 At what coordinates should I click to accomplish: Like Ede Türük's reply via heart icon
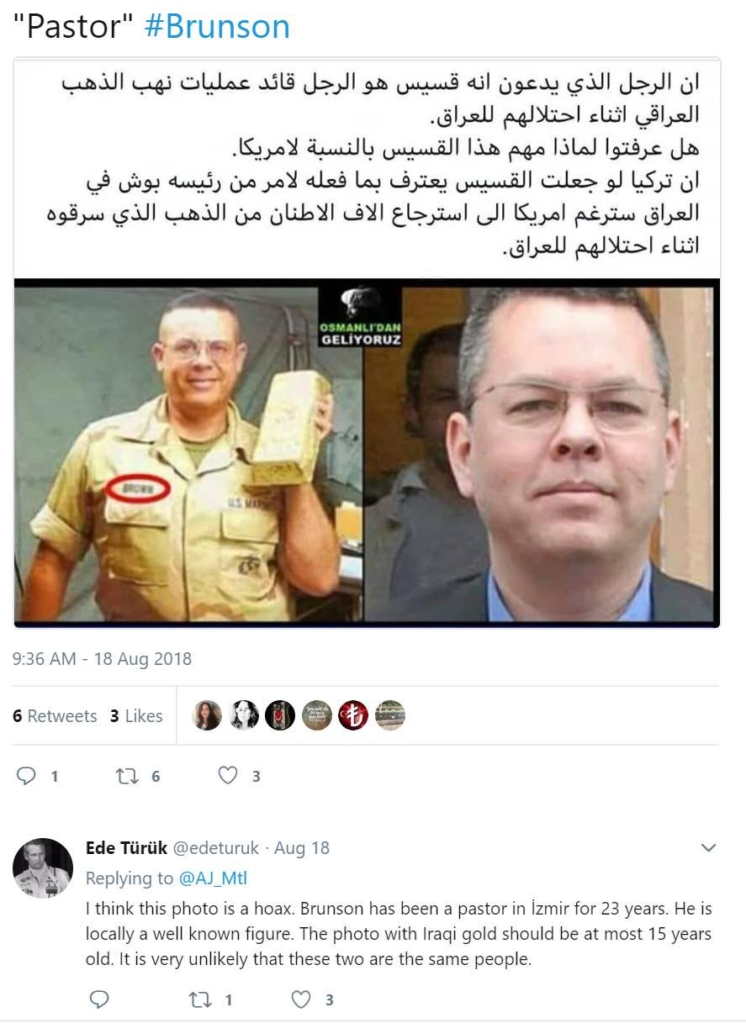(x=301, y=999)
